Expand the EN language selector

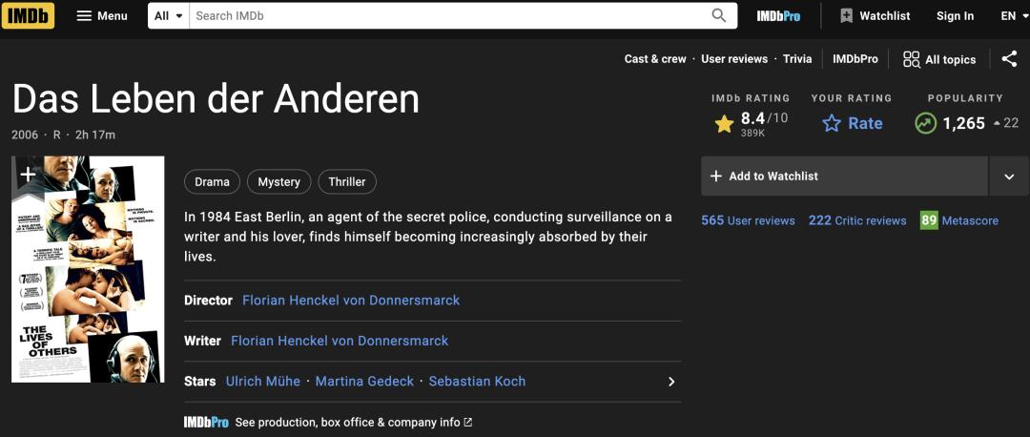[1014, 15]
